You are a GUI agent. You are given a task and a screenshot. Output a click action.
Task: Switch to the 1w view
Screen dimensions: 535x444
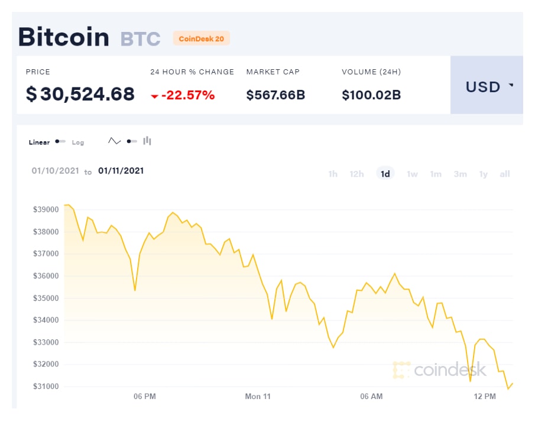(411, 174)
